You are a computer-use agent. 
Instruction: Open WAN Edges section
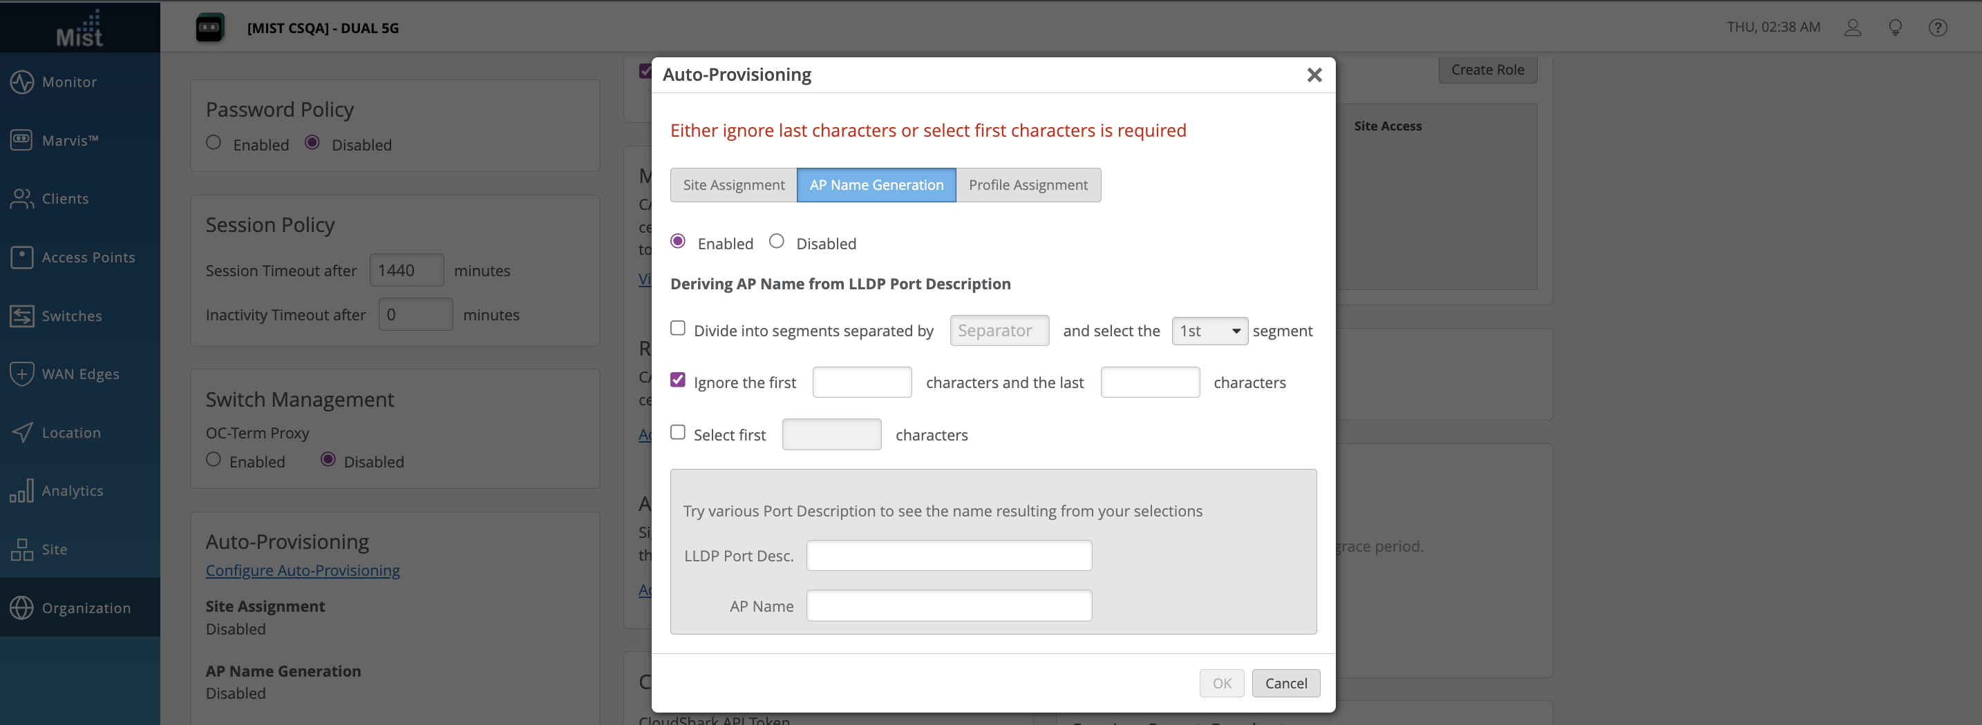point(80,374)
